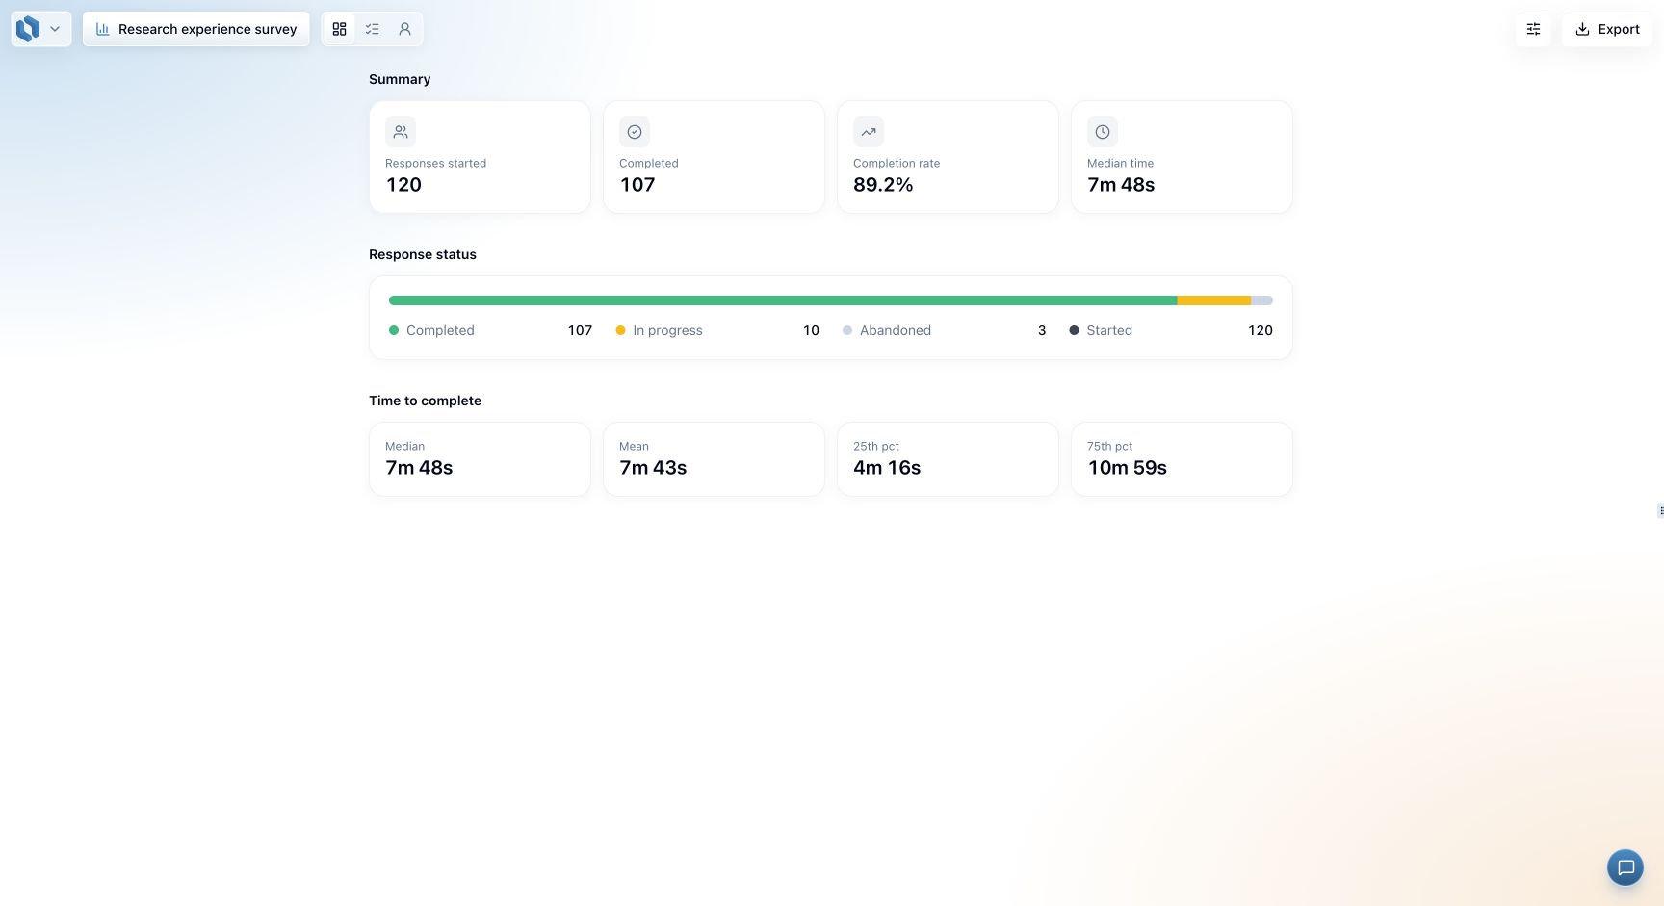Click the Responses started value 120
The width and height of the screenshot is (1664, 906).
point(403,185)
